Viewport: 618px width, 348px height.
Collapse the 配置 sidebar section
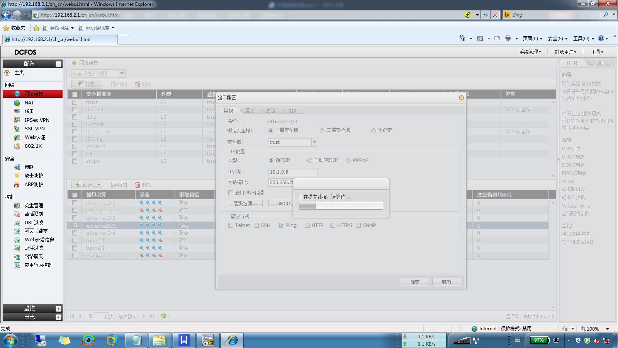tap(58, 64)
